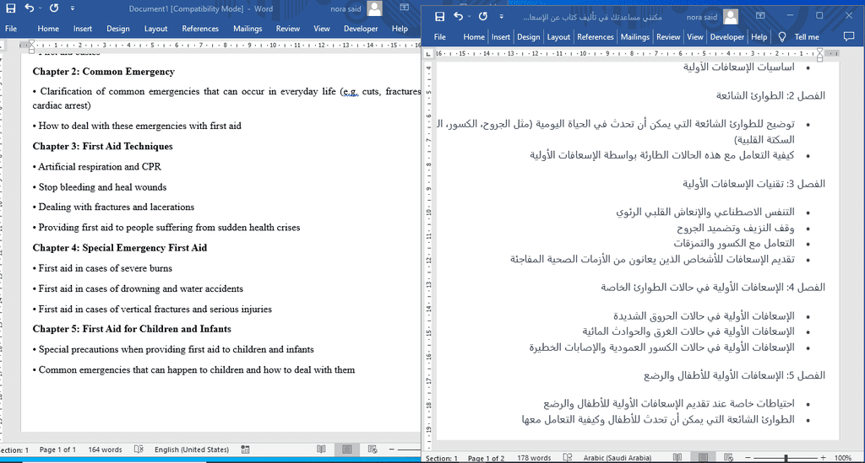Image resolution: width=865 pixels, height=463 pixels.
Task: Switch left window to Print Layout view
Action: pos(346,450)
